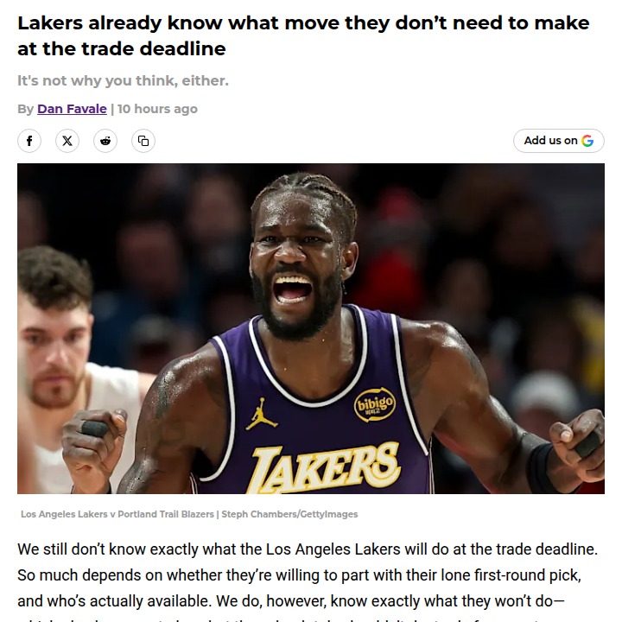This screenshot has height=622, width=622.
Task: Click the Lakers wordmark on jersey
Action: pos(326,468)
